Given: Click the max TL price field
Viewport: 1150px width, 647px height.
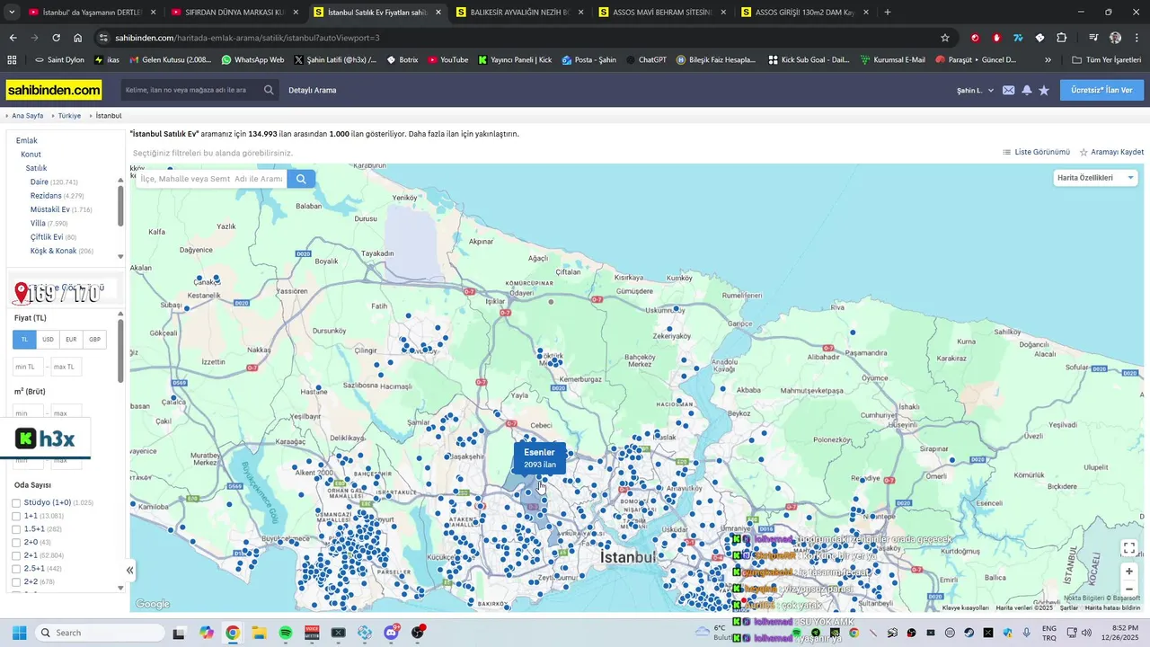Looking at the screenshot, I should pos(66,367).
